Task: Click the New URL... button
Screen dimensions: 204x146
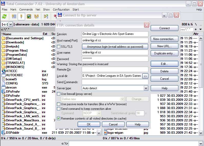Action: tap(165, 46)
